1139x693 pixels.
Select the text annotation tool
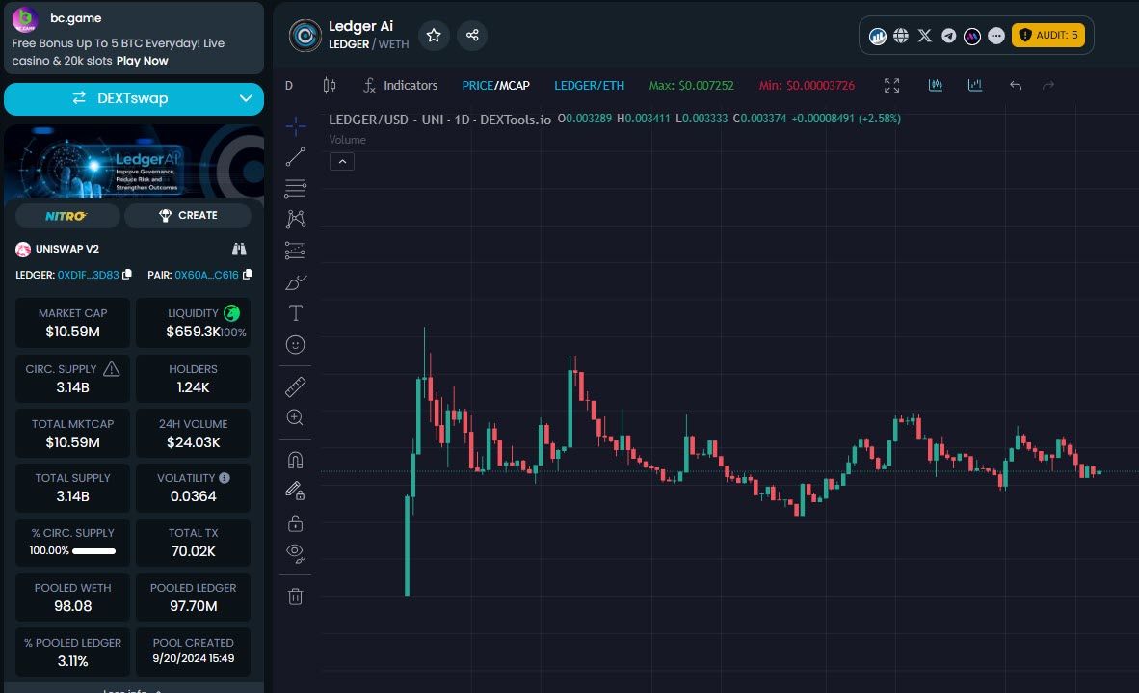(x=294, y=312)
